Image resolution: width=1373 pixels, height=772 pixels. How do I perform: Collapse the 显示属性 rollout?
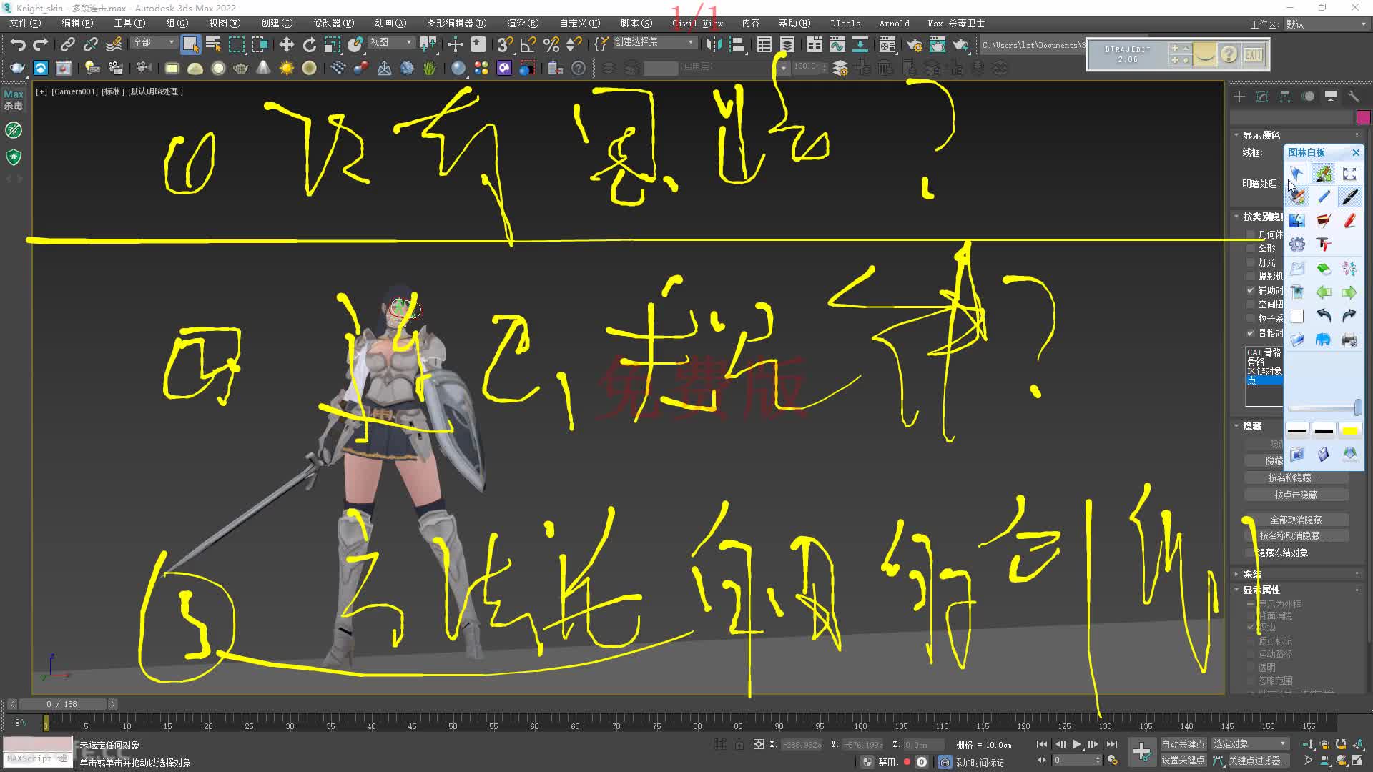click(1261, 590)
